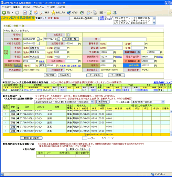Click the 住民税 field showing 6000
Screen dimensions: 172x177
coord(107,66)
